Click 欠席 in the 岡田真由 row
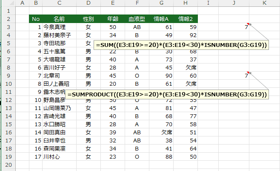This screenshot has height=171, width=280. click(x=161, y=133)
